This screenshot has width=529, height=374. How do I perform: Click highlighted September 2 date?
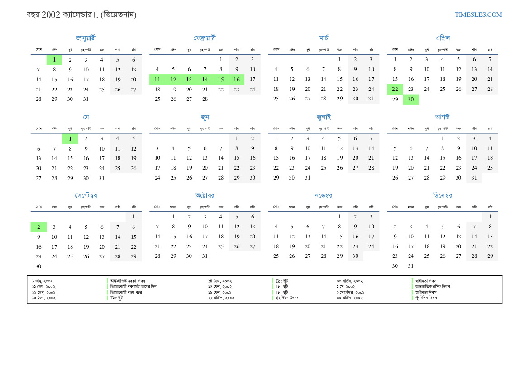tap(38, 227)
